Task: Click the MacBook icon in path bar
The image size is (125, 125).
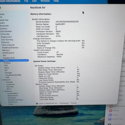Action: click(37, 103)
